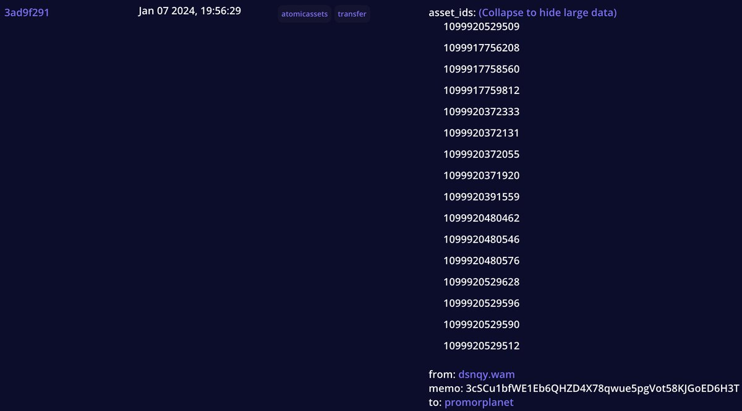Click the atomicassets contract tag

pos(305,14)
